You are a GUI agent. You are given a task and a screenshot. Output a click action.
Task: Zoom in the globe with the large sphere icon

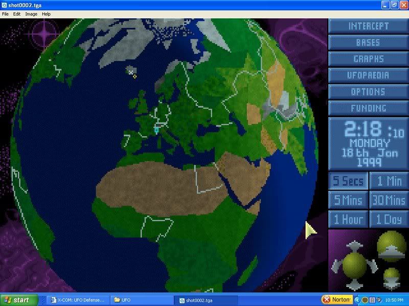pos(391,246)
